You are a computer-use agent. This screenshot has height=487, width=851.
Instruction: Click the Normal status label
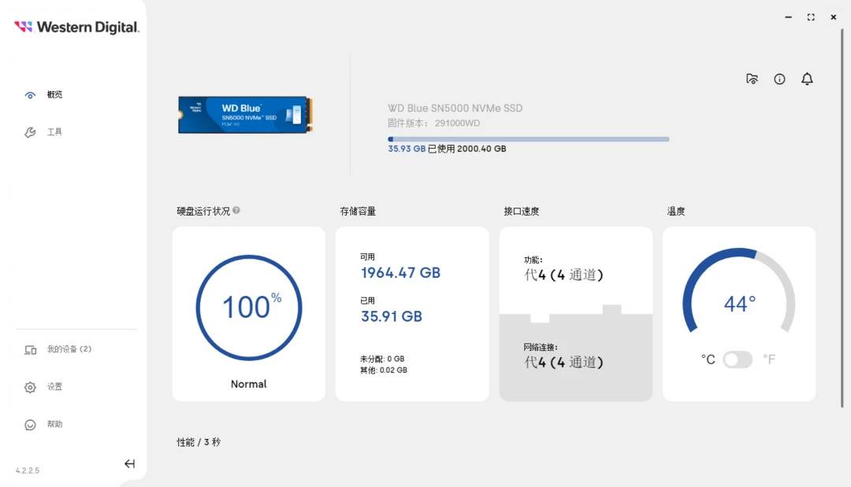coord(248,384)
